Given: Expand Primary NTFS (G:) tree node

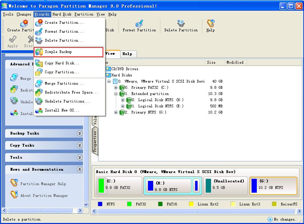Looking at the screenshot, I should pyautogui.click(x=116, y=113).
